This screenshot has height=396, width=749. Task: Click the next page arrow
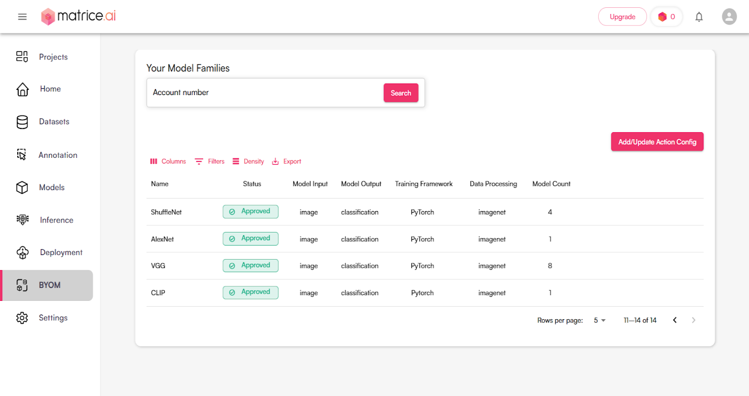click(x=694, y=320)
